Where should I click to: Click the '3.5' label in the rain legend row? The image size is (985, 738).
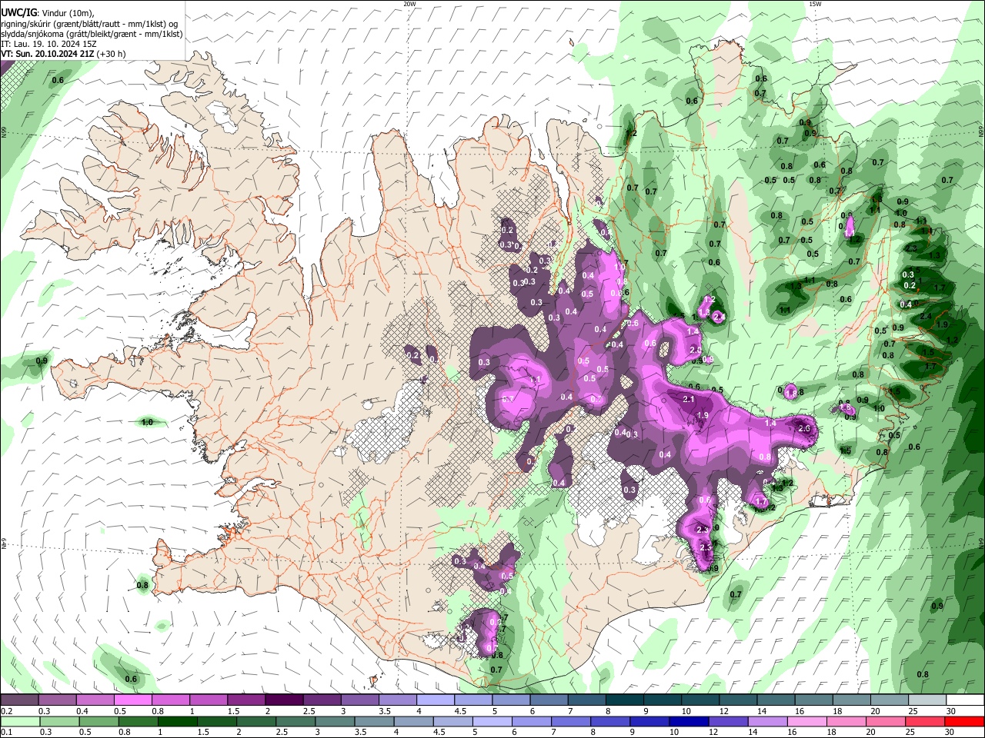[360, 732]
